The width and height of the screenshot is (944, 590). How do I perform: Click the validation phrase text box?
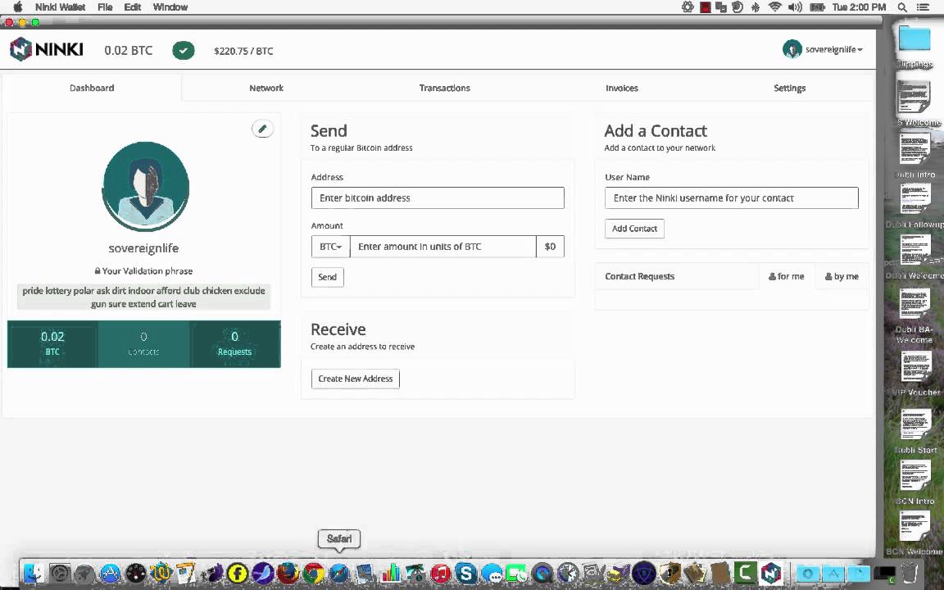144,297
